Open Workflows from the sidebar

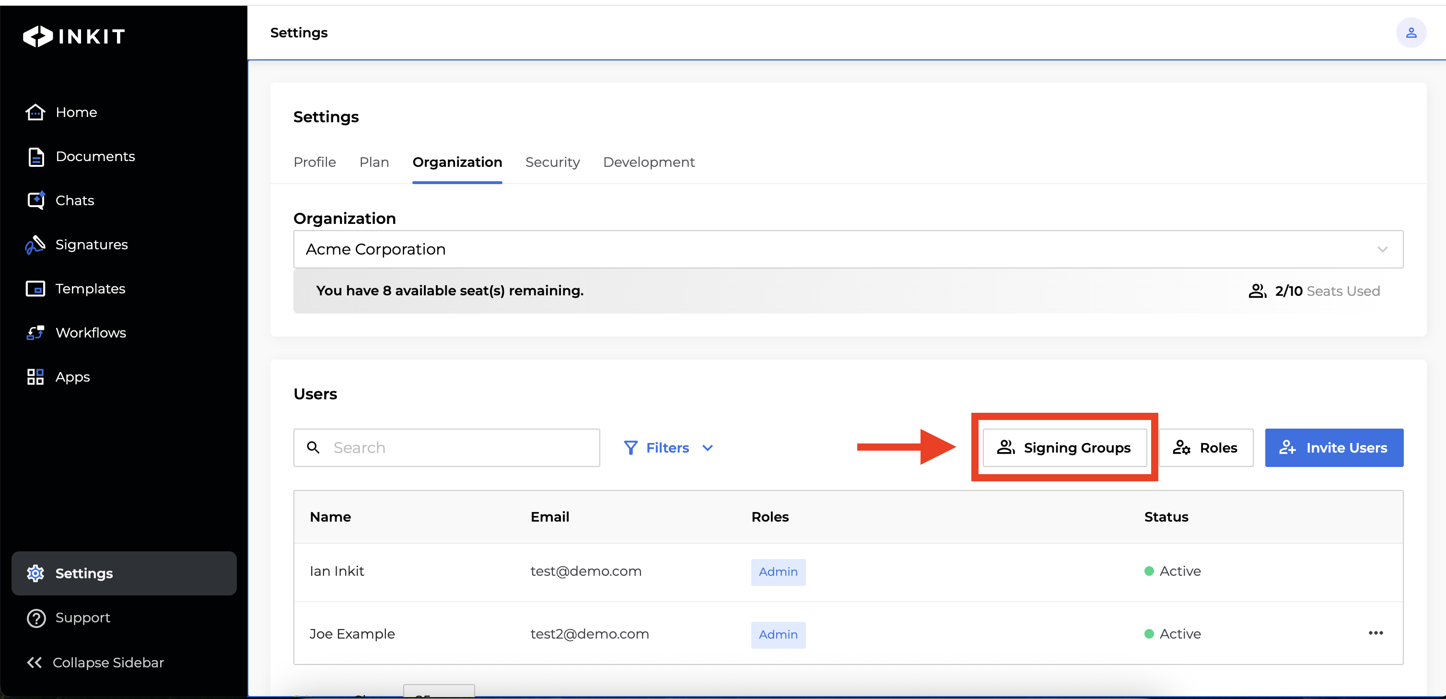point(76,333)
